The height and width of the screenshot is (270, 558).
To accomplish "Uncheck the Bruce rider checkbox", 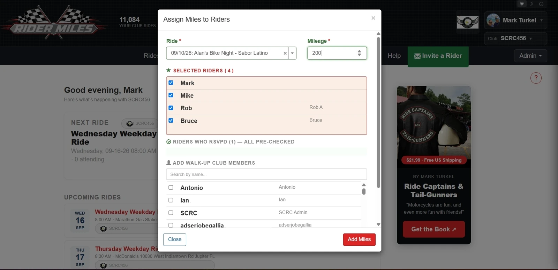I will click(x=171, y=121).
